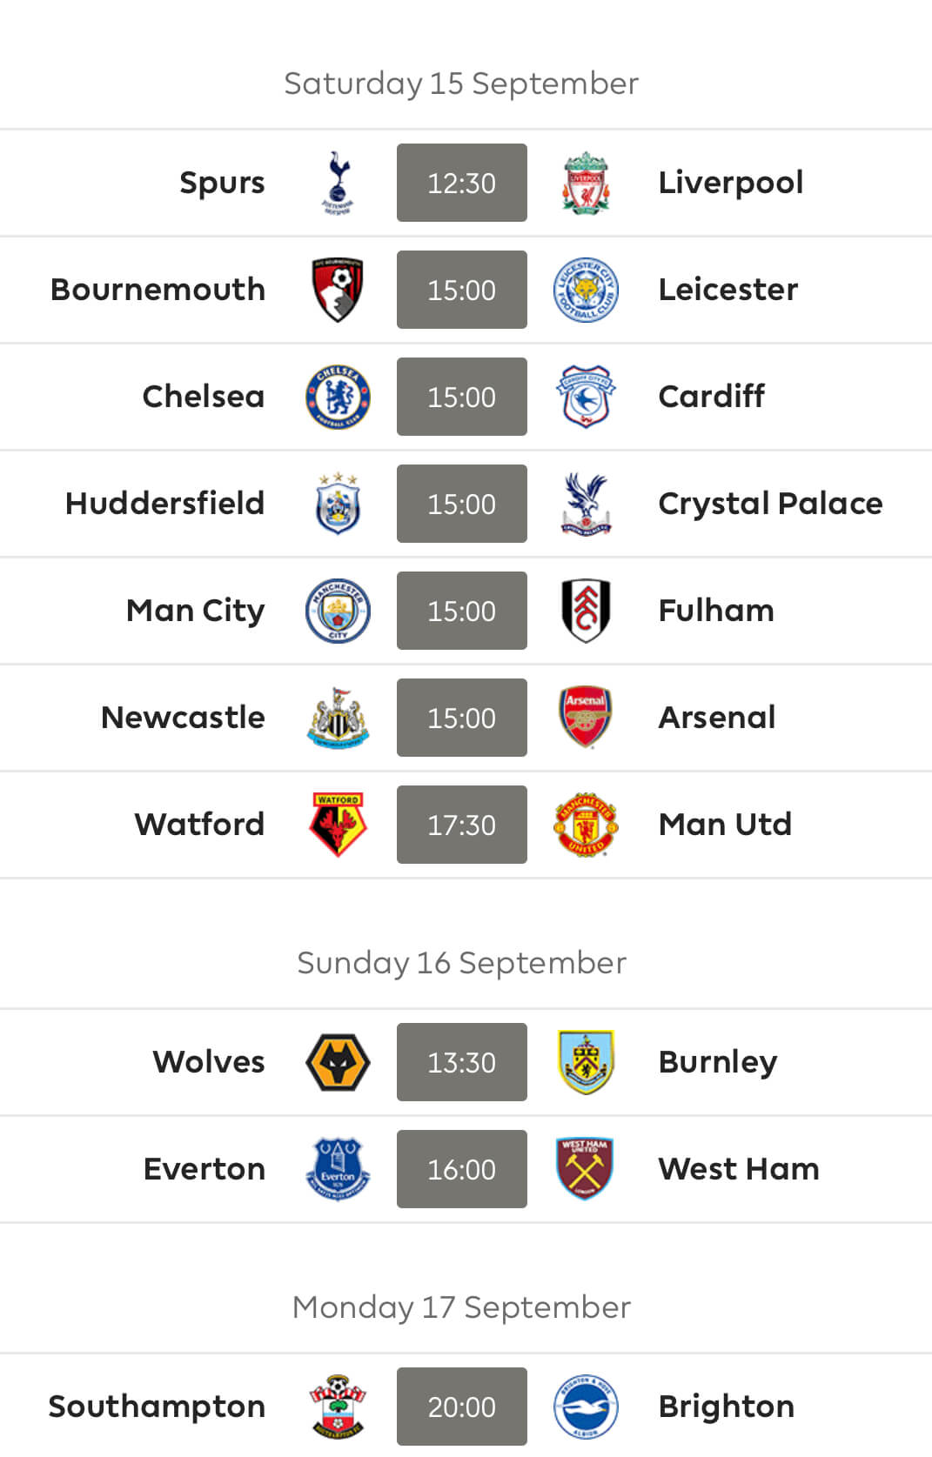
Task: Open the Leicester City crest
Action: (586, 290)
